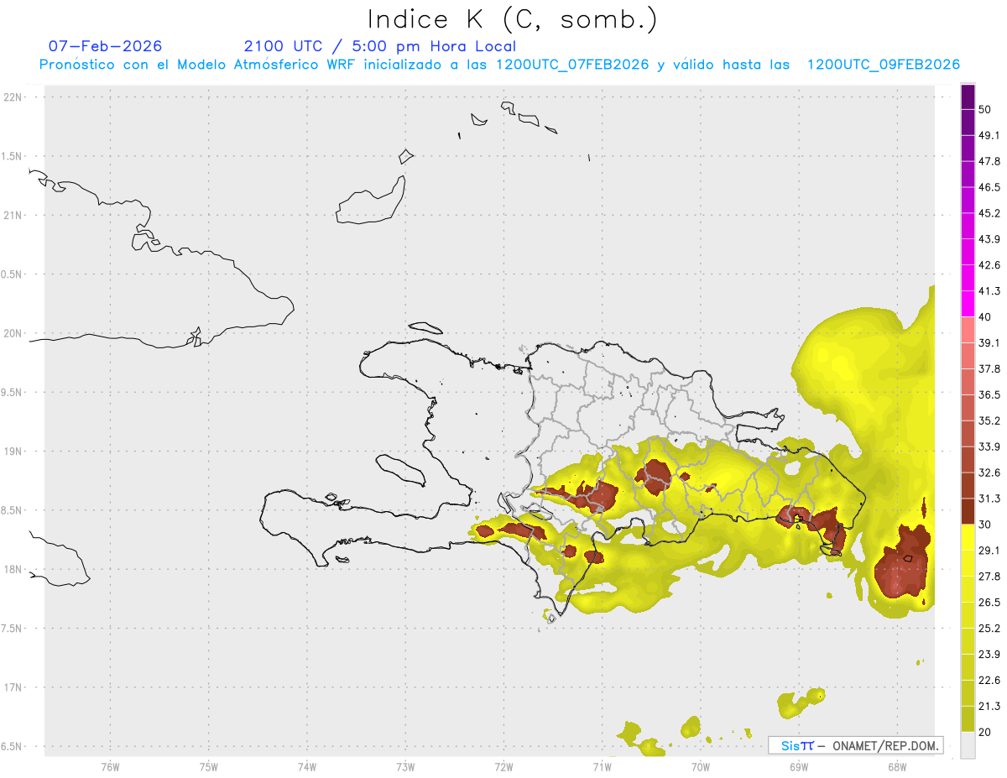Click the '50' colorbar label
1007x778 pixels.
pos(984,109)
